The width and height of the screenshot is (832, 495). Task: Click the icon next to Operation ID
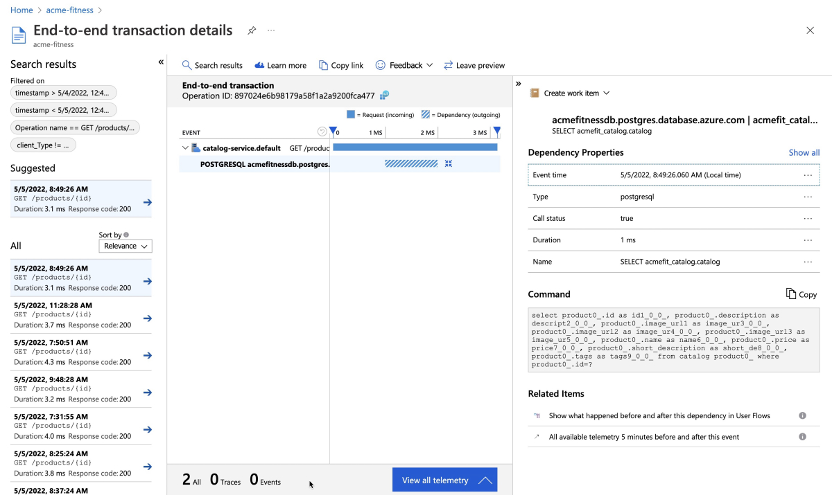click(x=385, y=96)
